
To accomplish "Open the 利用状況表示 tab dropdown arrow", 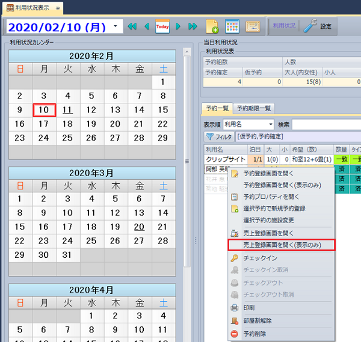I will (58, 7).
